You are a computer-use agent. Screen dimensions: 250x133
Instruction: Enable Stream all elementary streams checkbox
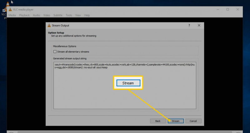coord(55,52)
